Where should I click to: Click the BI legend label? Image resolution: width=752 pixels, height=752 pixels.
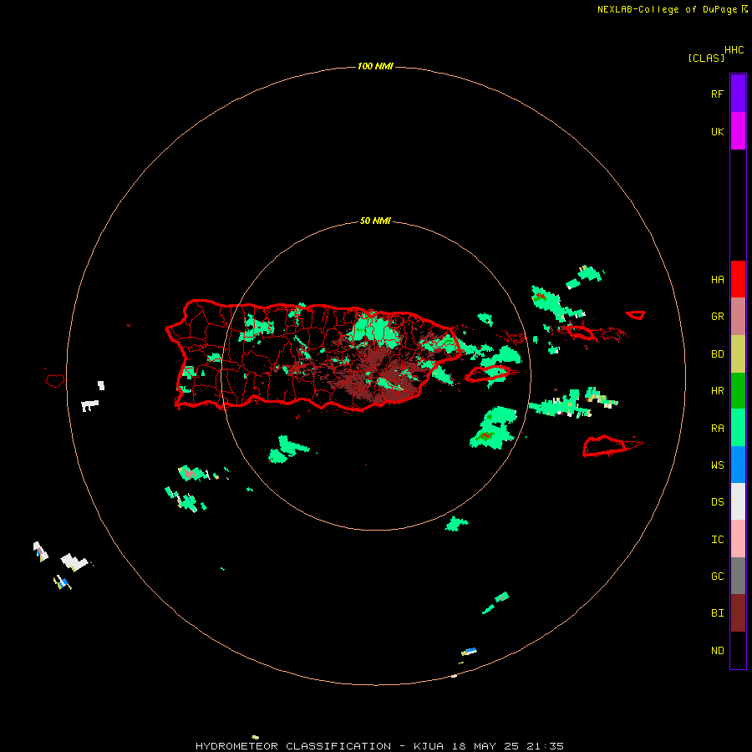pos(717,613)
